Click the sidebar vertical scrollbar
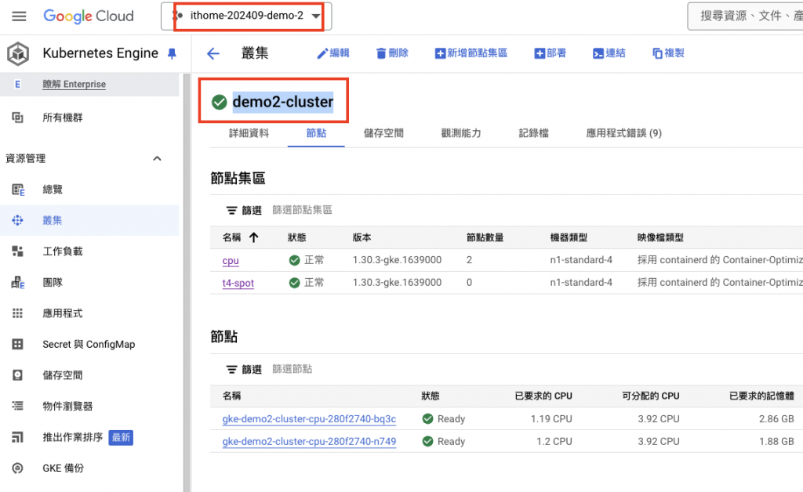The height and width of the screenshot is (492, 803). tap(187, 282)
